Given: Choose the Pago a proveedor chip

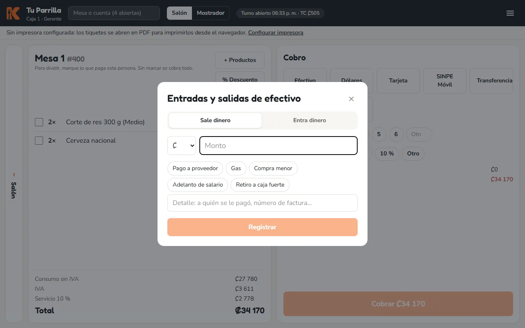Looking at the screenshot, I should point(195,169).
